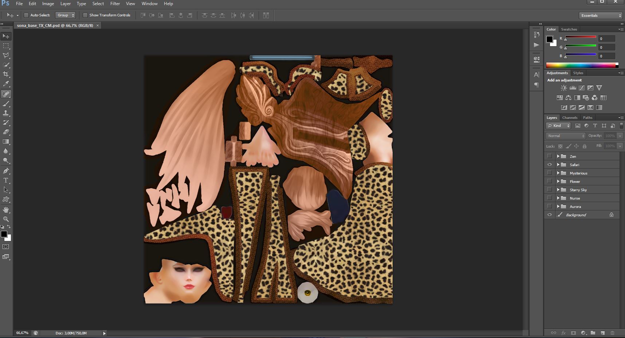Select the Zoom tool
This screenshot has height=338, width=625.
coord(6,219)
